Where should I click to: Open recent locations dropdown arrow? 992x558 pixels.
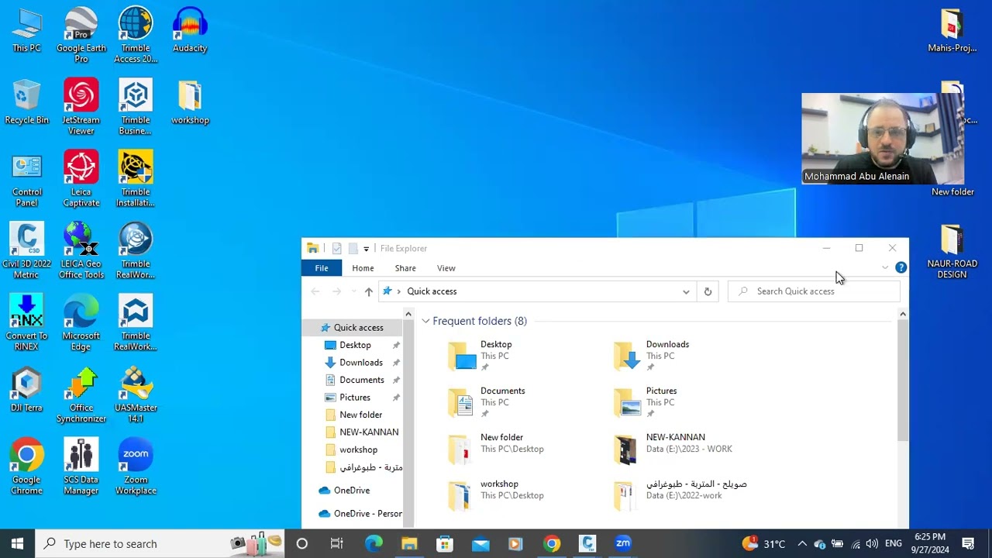pos(353,291)
